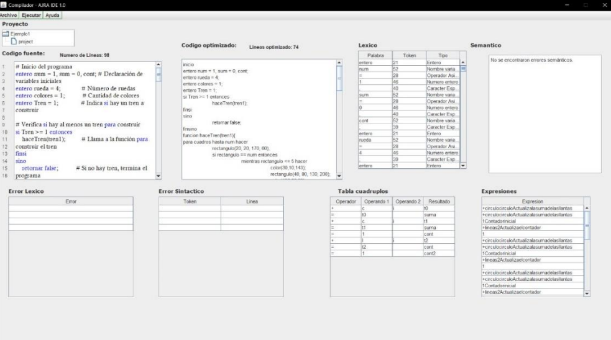Click the Lexico table scroll down arrow
Screen dimensions: 611x340
point(463,166)
